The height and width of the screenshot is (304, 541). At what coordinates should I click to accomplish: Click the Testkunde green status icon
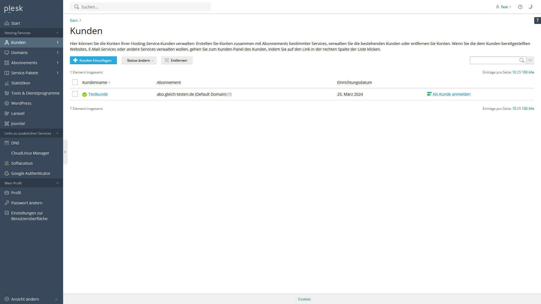[84, 95]
